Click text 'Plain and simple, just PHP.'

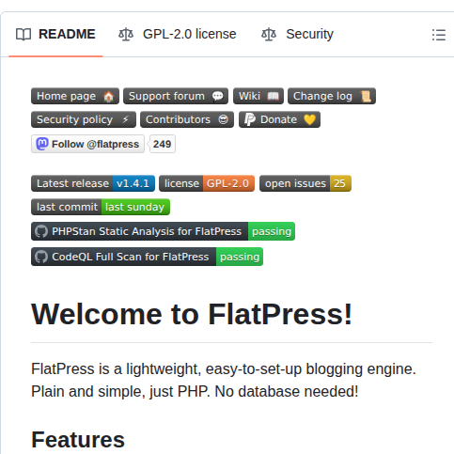click(120, 392)
